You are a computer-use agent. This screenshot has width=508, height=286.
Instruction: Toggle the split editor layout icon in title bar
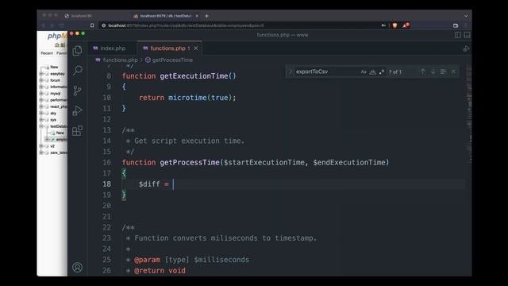click(x=458, y=35)
